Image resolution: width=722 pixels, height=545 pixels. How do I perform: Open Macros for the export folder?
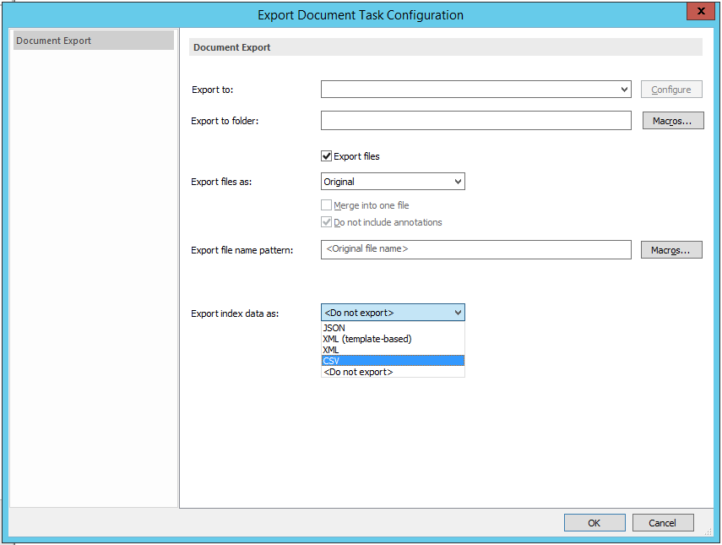[x=672, y=120]
